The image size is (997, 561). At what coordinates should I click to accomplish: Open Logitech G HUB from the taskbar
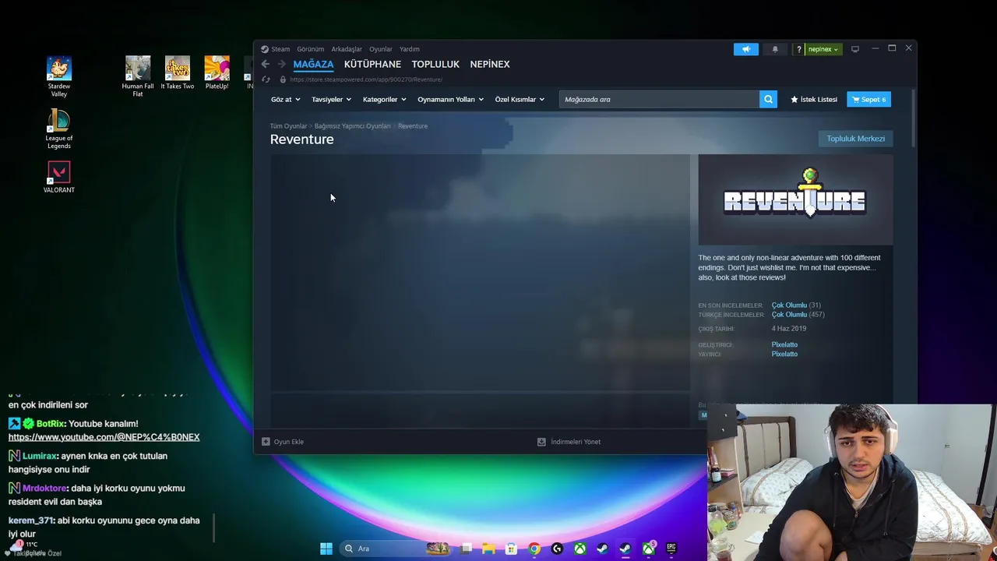557,549
